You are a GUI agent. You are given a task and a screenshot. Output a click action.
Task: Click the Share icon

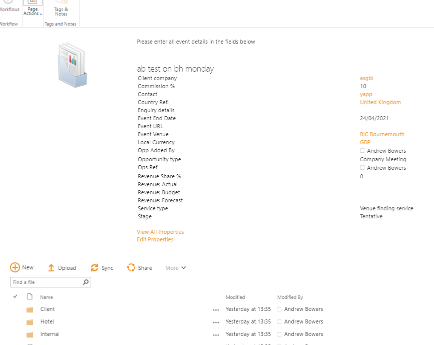(x=131, y=267)
